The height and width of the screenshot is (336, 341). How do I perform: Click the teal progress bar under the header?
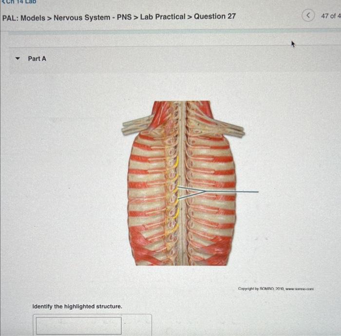point(174,32)
